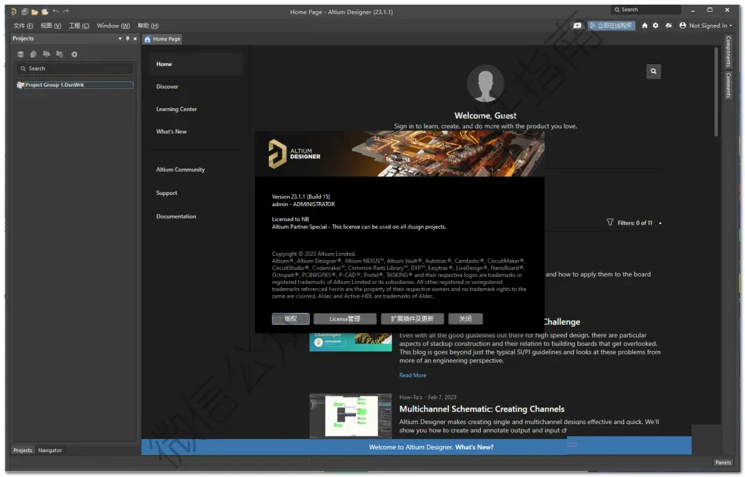Expand the Not Signed In dropdown
The image size is (745, 477).
click(x=731, y=26)
